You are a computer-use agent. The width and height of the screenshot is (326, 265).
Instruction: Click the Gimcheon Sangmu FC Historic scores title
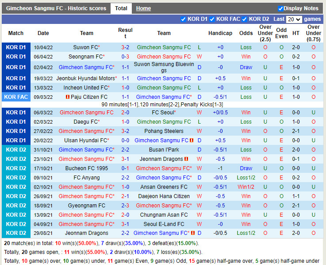[56, 8]
